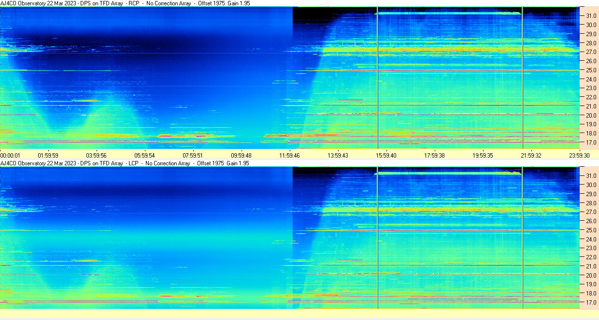599x320 pixels.
Task: Click the 27.0 frequency label in LCP panel
Action: coord(591,212)
